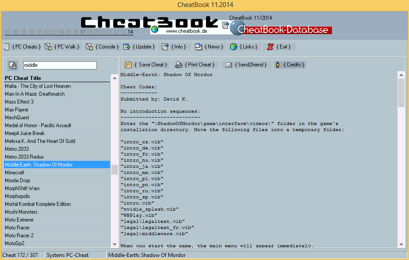
Task: Click the red X Exit icon
Action: point(270,47)
